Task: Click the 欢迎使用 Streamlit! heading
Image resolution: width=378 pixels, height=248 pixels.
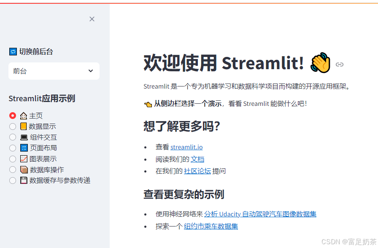Action: [x=224, y=63]
